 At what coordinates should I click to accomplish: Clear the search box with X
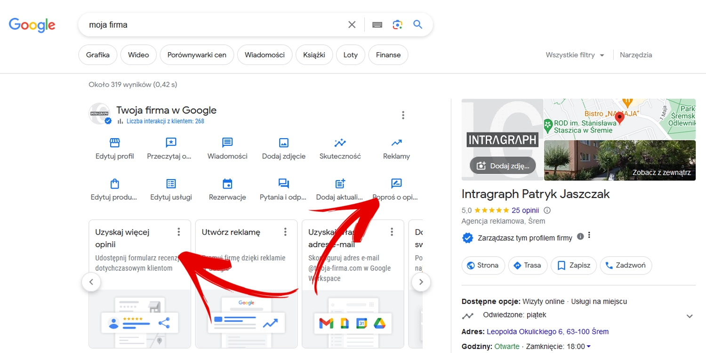(x=352, y=25)
